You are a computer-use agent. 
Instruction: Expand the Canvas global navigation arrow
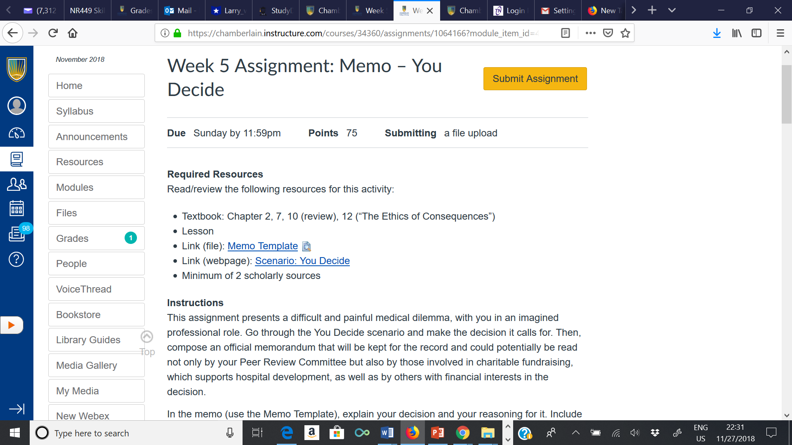[x=16, y=409]
